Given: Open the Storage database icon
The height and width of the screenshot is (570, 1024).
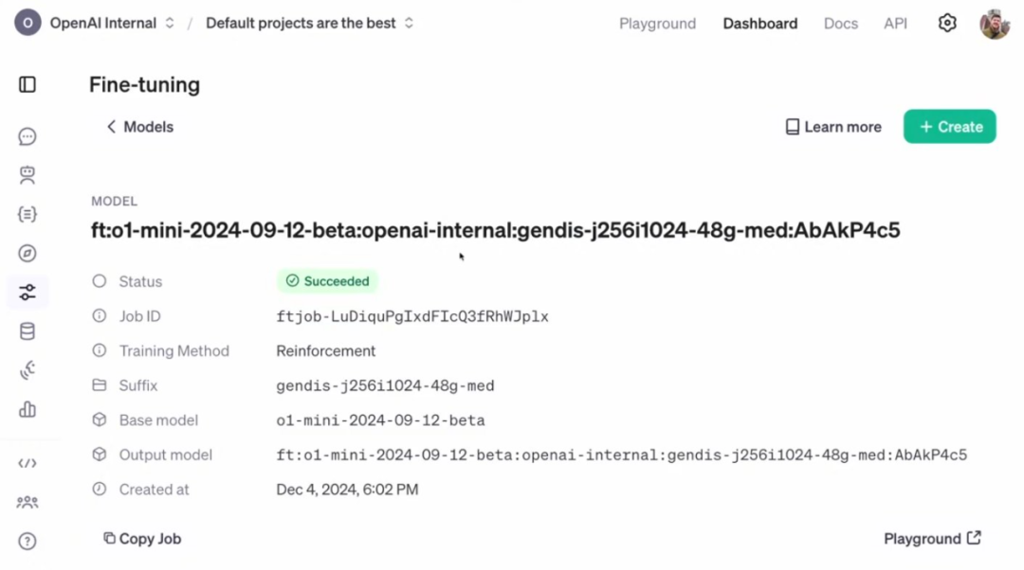Looking at the screenshot, I should [27, 331].
